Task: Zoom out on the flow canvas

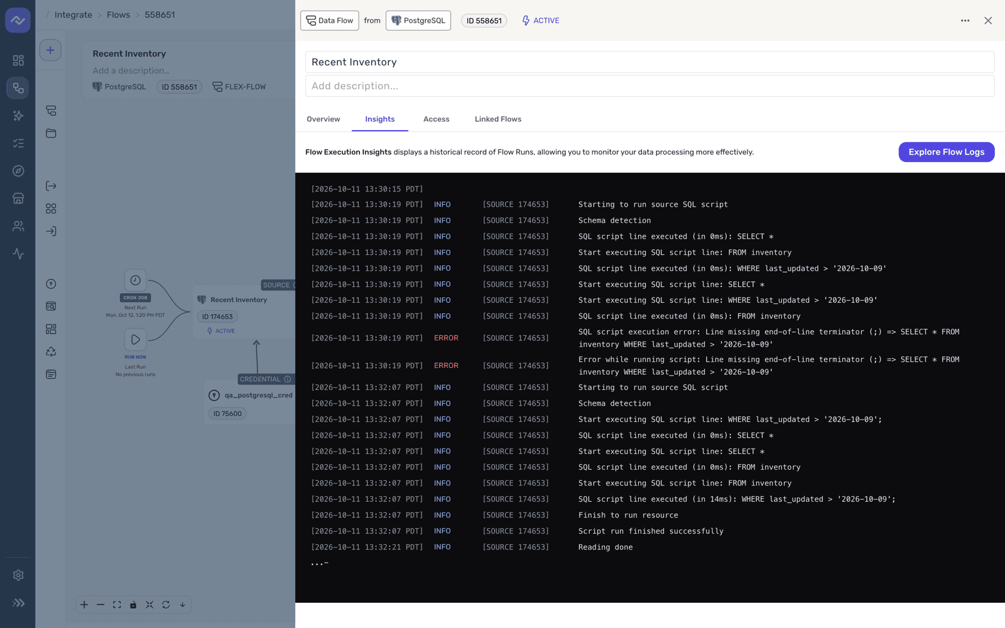Action: [x=100, y=605]
